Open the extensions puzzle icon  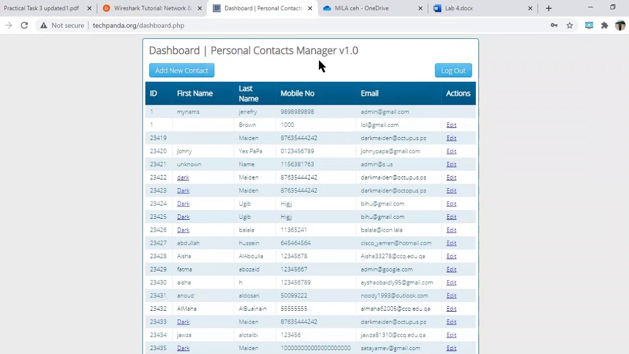(604, 26)
